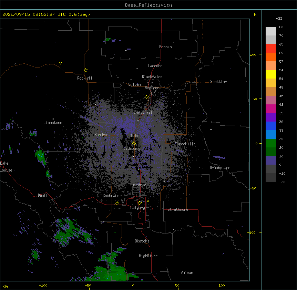Click the RockyMH label

click(84, 78)
